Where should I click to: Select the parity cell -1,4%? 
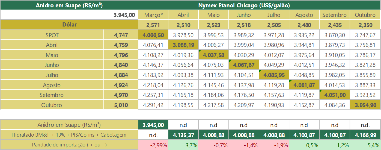(244, 145)
